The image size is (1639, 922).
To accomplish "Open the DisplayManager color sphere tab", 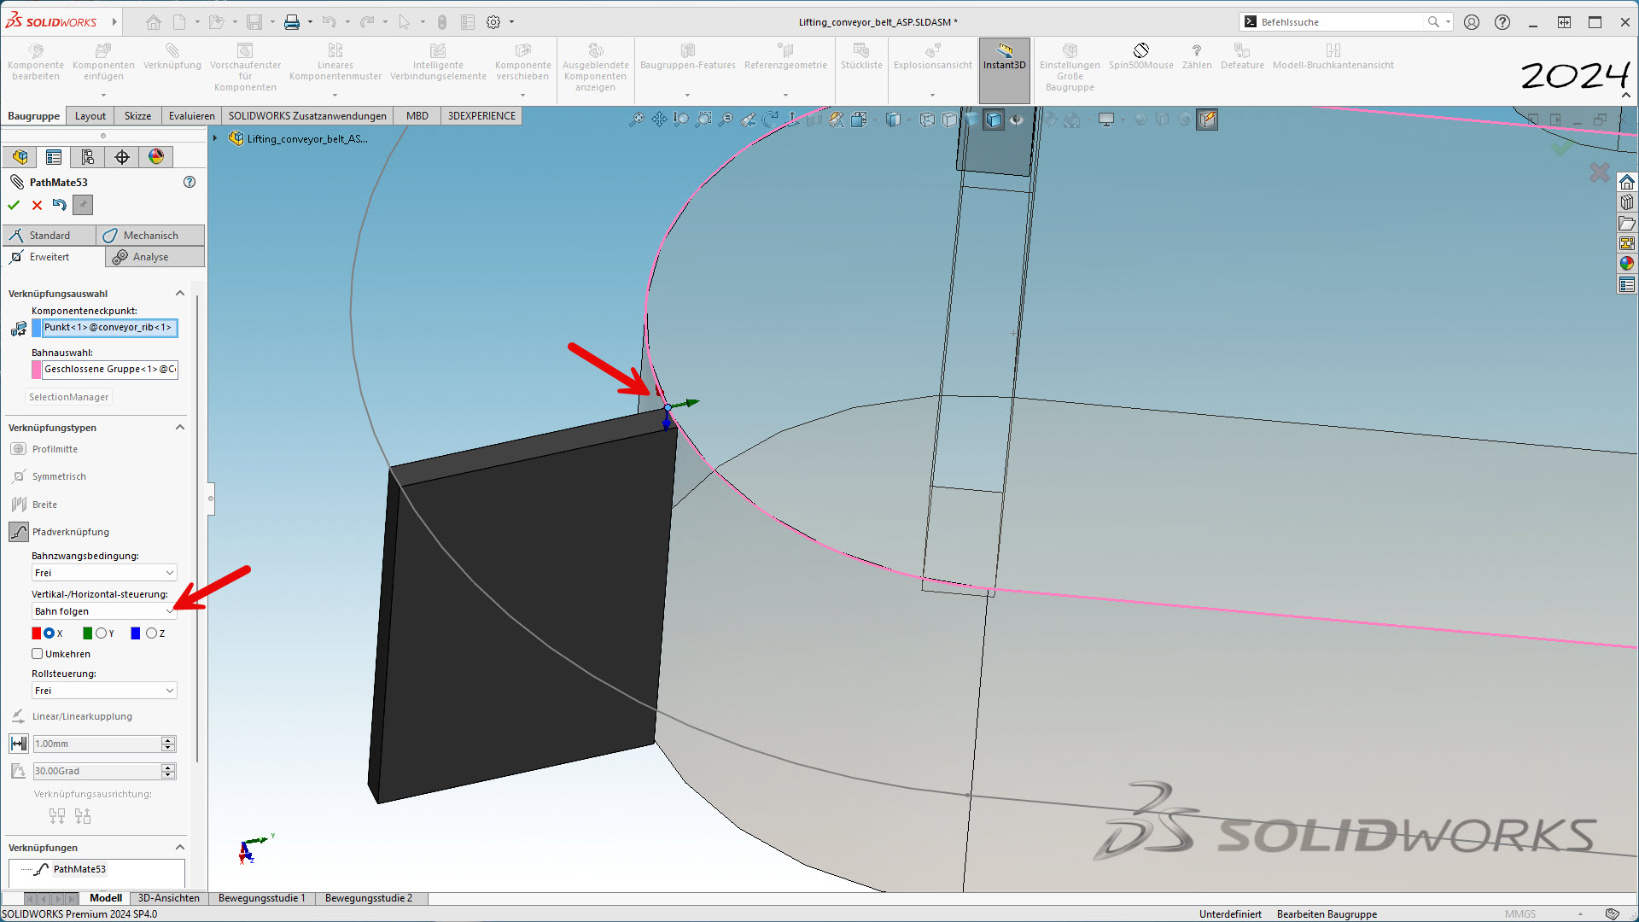I will point(156,157).
